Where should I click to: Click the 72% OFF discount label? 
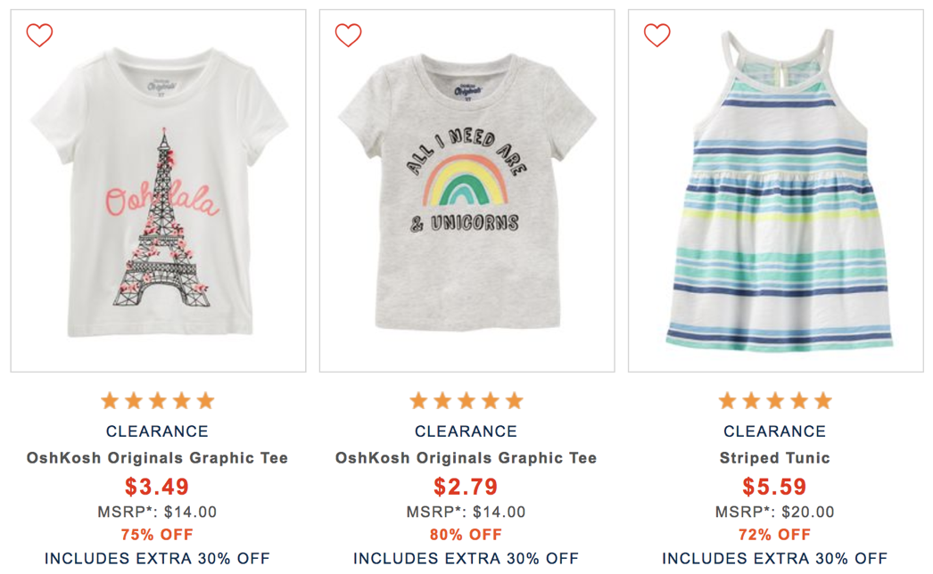tap(774, 535)
